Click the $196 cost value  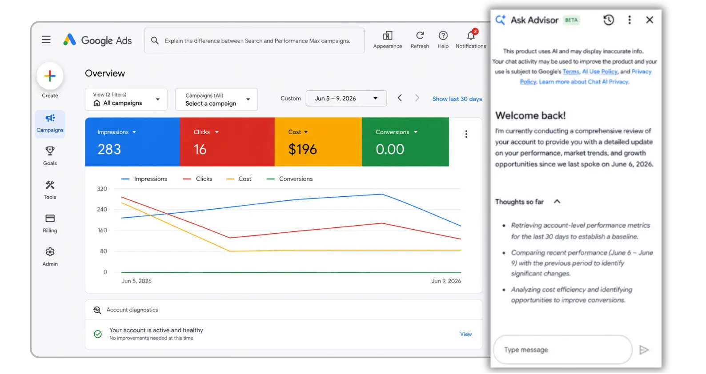tap(302, 149)
